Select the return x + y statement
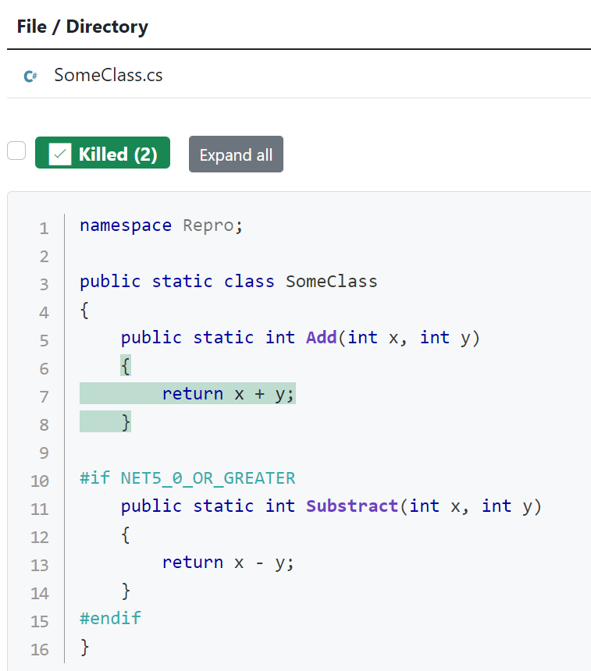Viewport: 591px width, 671px height. (x=227, y=393)
